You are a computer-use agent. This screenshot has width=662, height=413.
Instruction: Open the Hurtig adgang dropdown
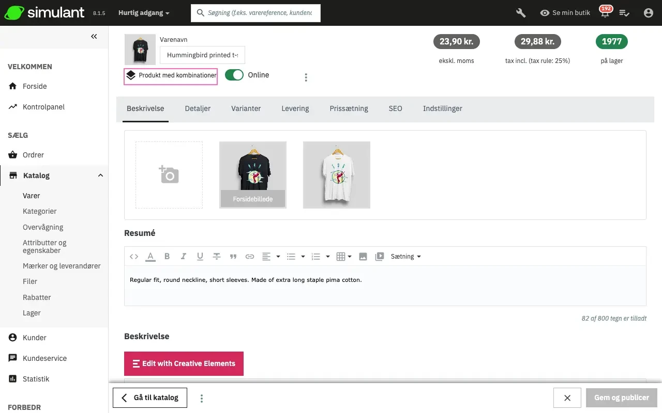(x=144, y=13)
